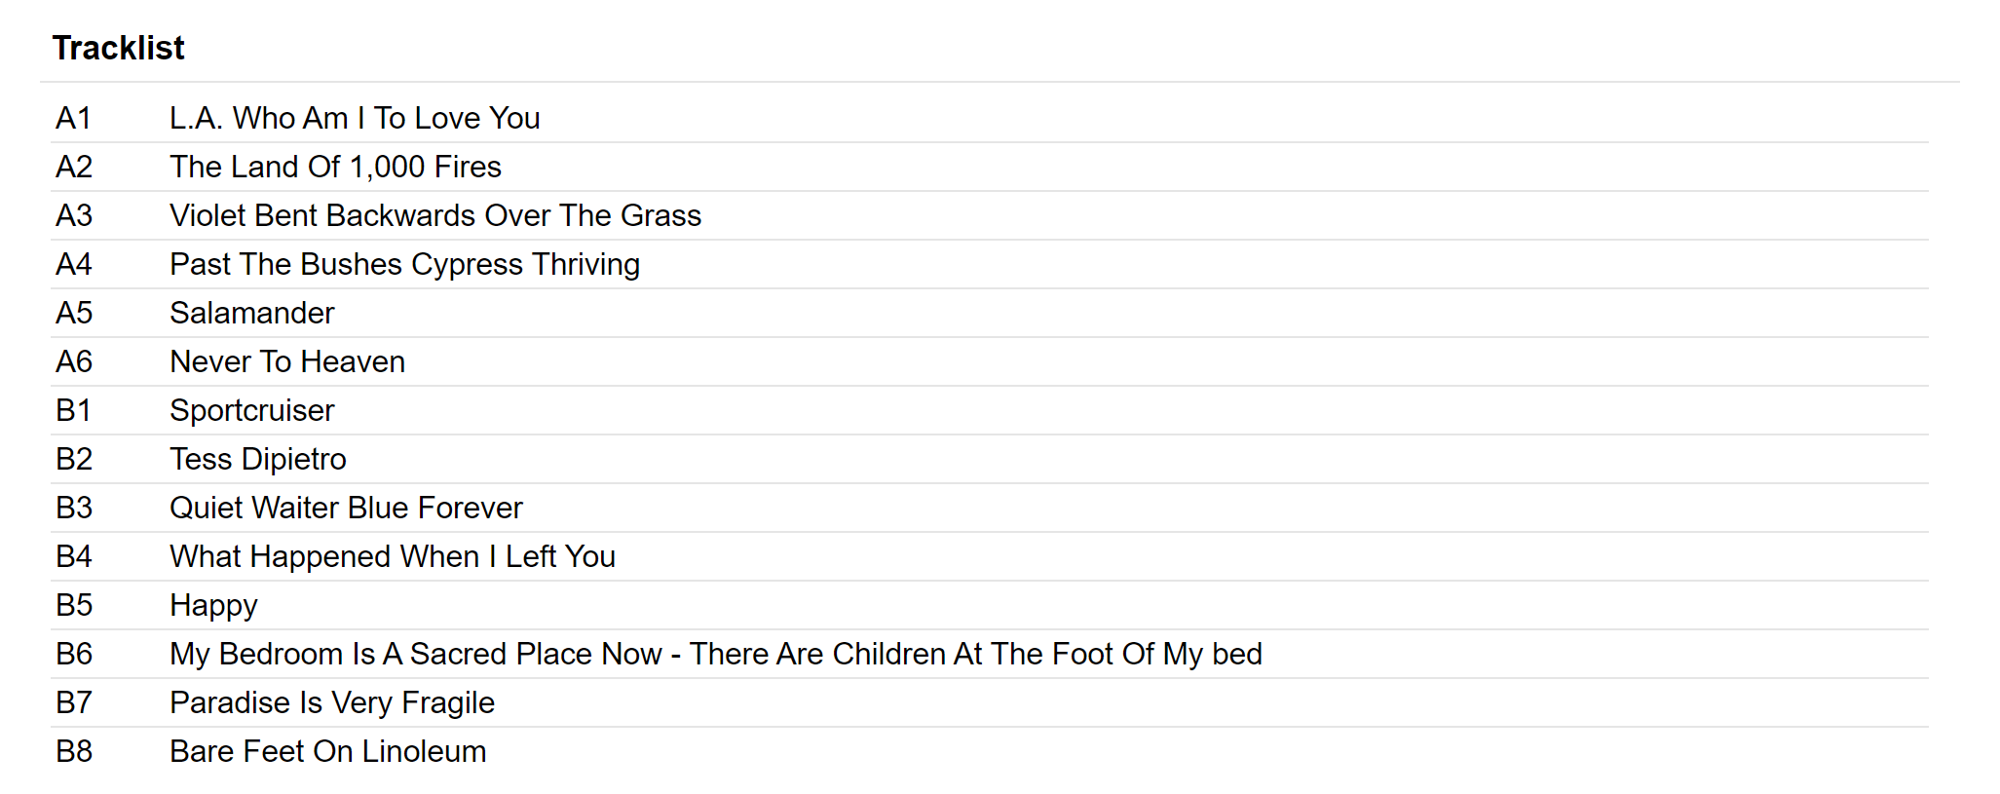The image size is (2000, 794).
Task: Select the Sportcruiser track title
Action: [x=251, y=410]
